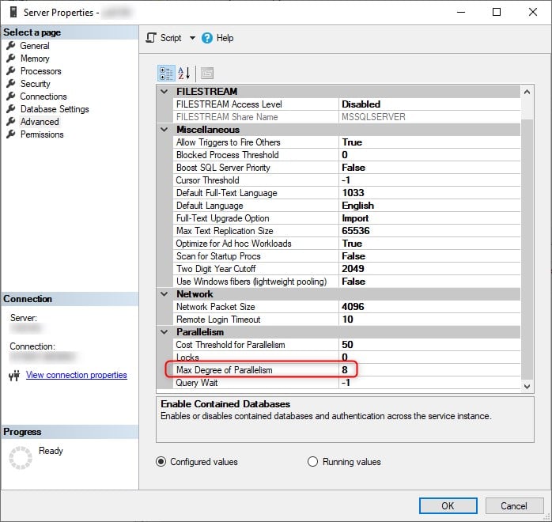Click wrench icon beside Memory
The width and height of the screenshot is (552, 522).
point(11,58)
